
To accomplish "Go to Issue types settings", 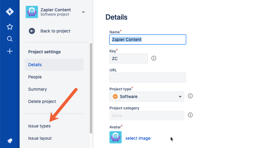I will coord(39,126).
